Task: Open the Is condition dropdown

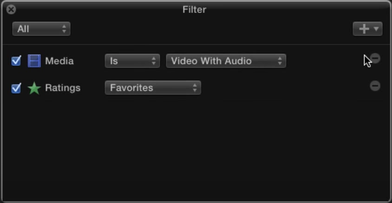Action: 132,61
